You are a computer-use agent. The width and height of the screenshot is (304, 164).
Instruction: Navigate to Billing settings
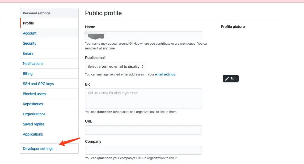click(28, 74)
